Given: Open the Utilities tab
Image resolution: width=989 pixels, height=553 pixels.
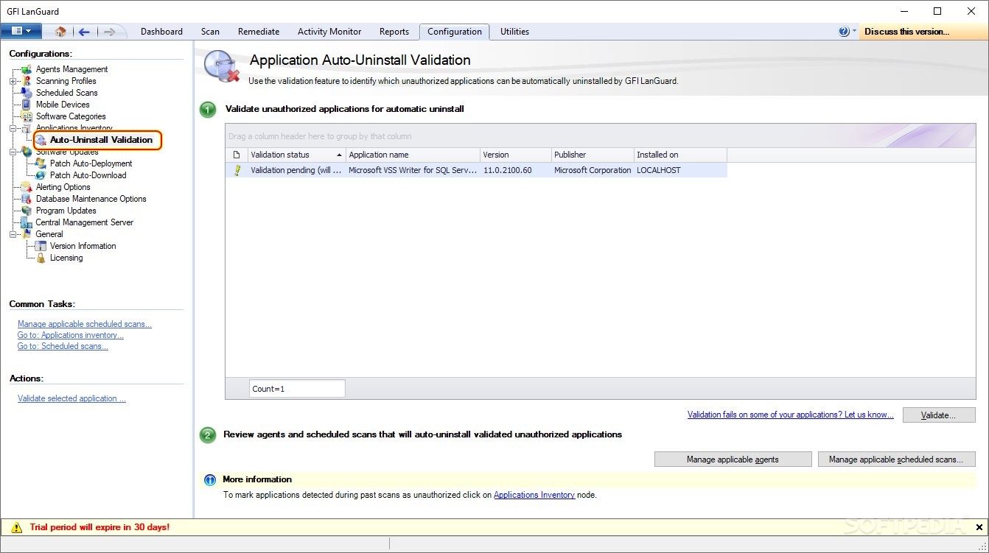Looking at the screenshot, I should click(514, 32).
